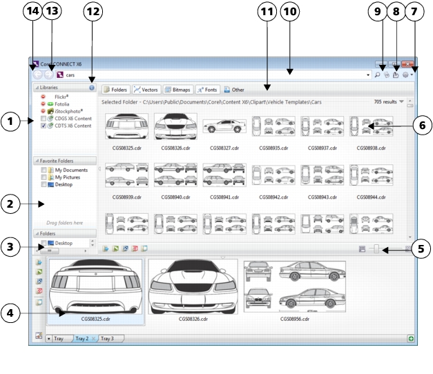
Task: Switch to the Tray 3 tab
Action: [x=107, y=339]
